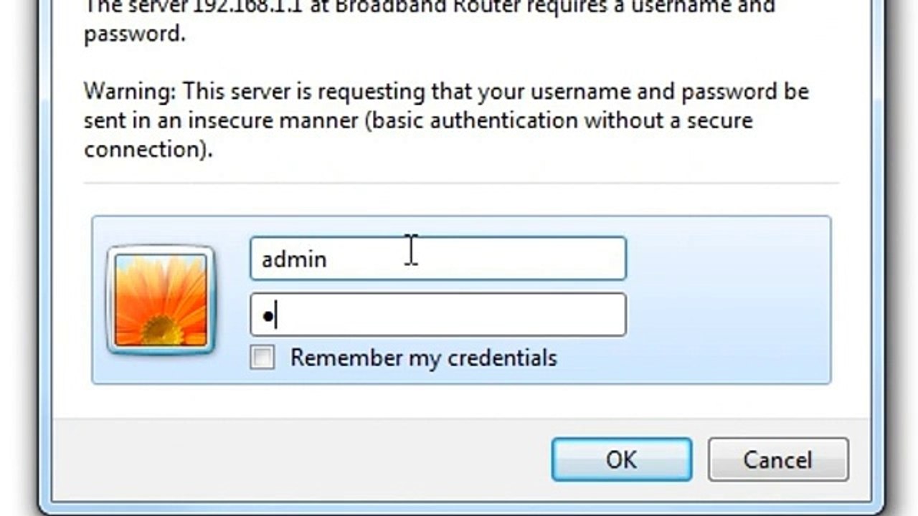Confirm login with the OK button

621,459
